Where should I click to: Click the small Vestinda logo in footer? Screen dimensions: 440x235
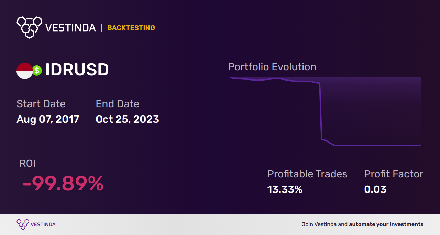point(23,224)
